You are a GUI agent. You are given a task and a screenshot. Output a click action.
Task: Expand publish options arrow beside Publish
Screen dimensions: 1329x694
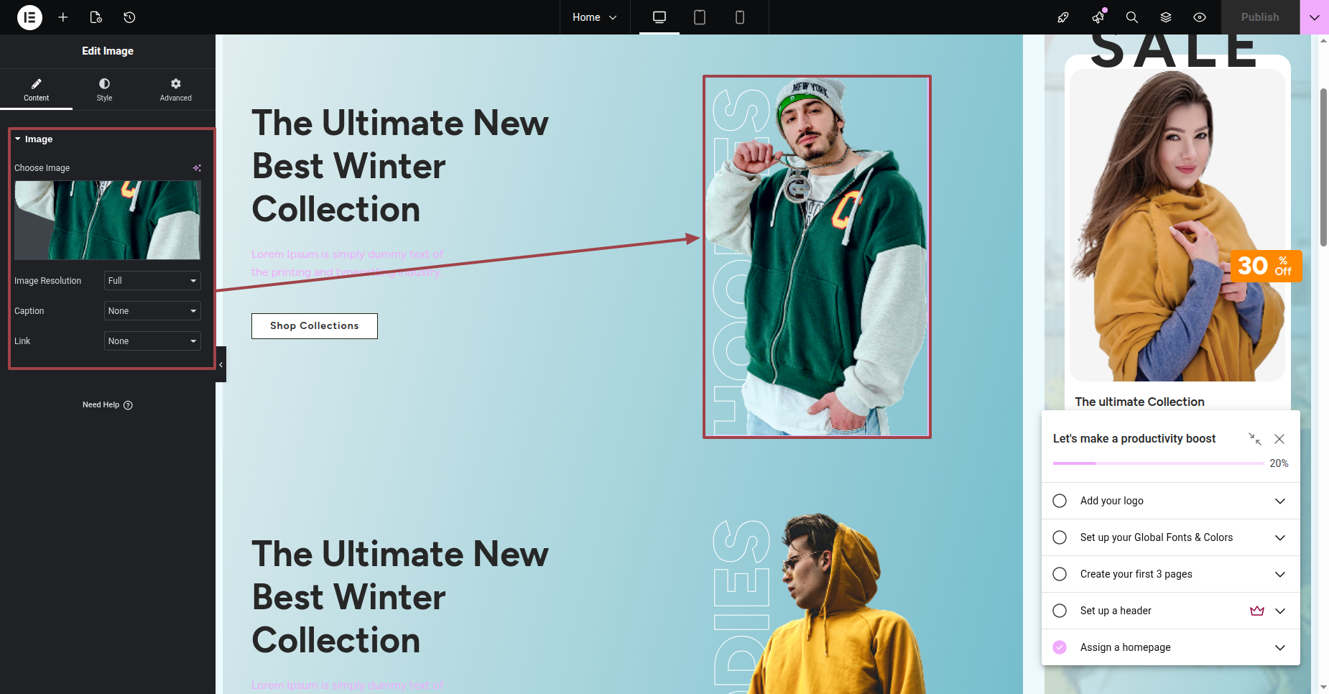[1314, 17]
